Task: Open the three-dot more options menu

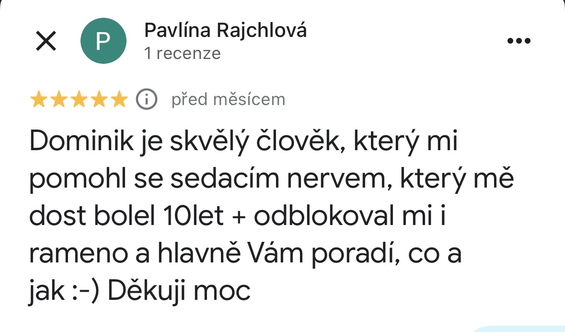Action: click(519, 41)
